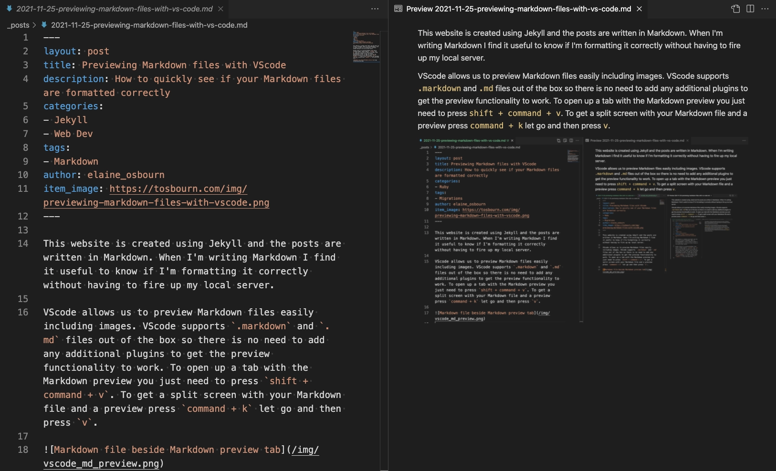
Task: Click the embedded screenshot image in preview
Action: pyautogui.click(x=582, y=230)
